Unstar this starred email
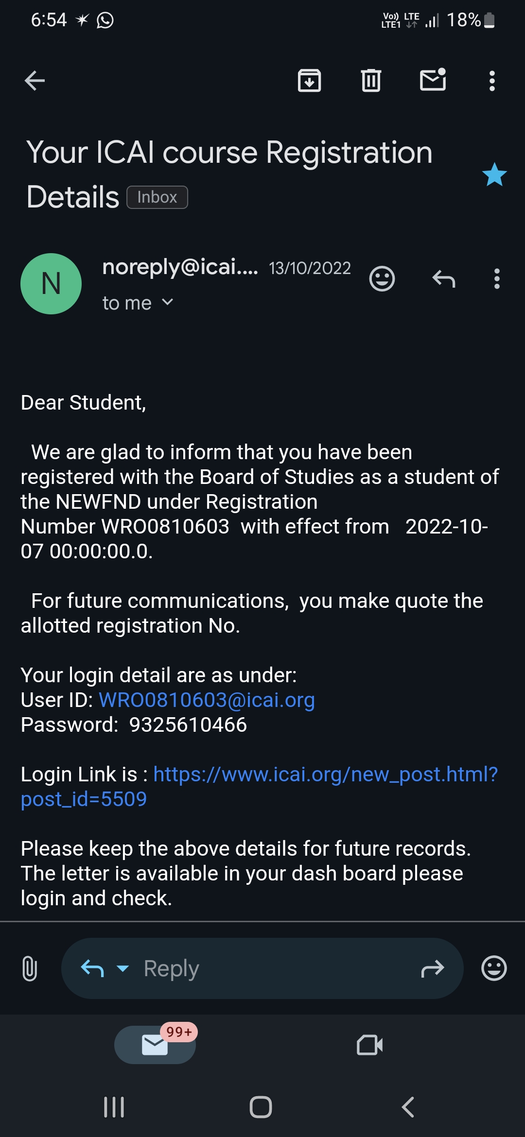 click(x=494, y=175)
